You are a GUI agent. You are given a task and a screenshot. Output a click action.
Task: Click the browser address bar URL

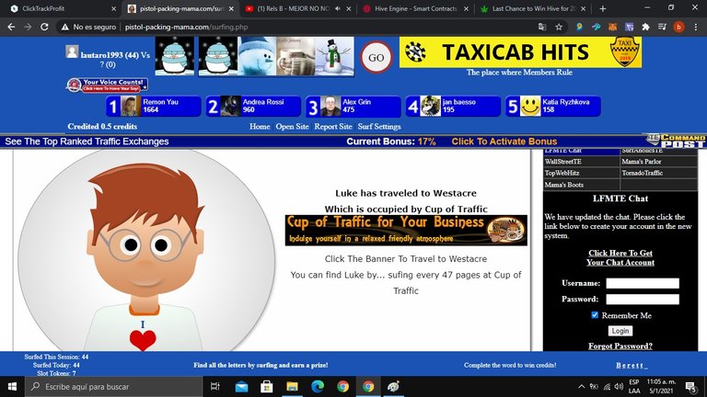tap(186, 27)
